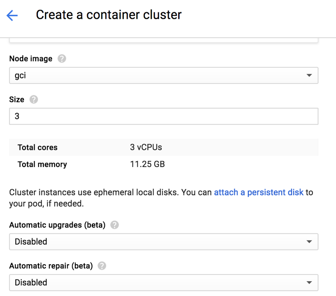Open the Automatic repair Disabled dropdown
Image resolution: width=336 pixels, height=296 pixels.
(x=164, y=283)
